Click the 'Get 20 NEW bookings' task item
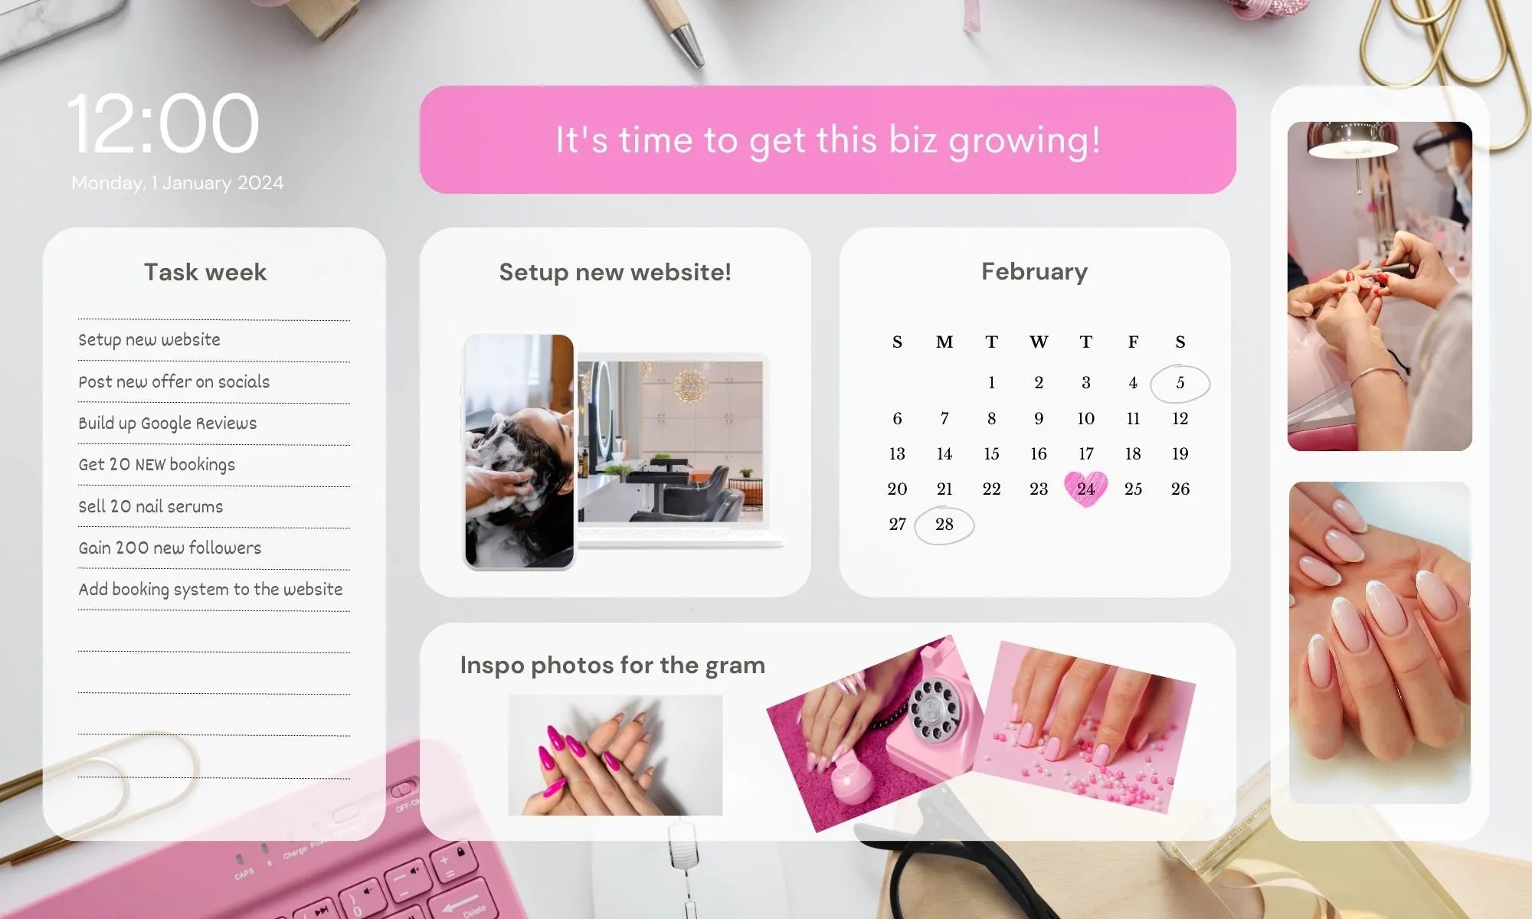The height and width of the screenshot is (919, 1532). (156, 465)
